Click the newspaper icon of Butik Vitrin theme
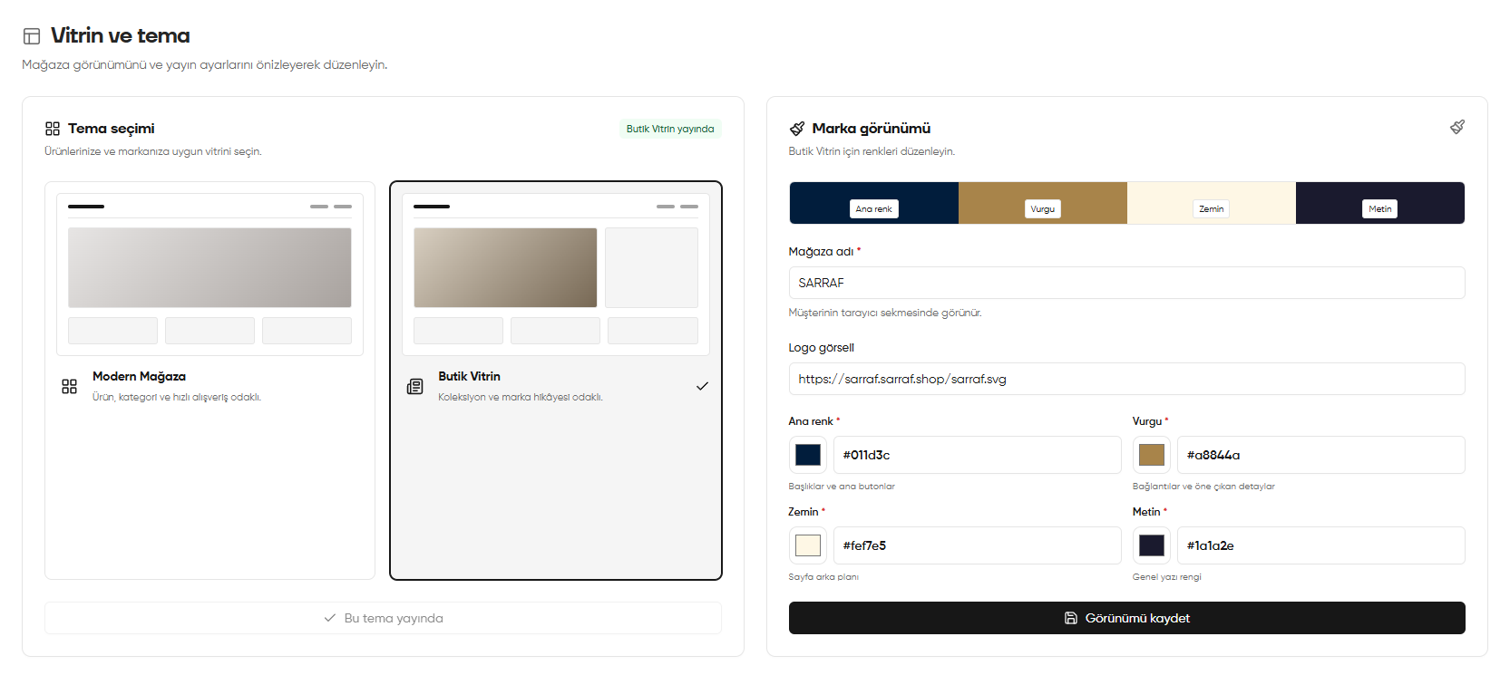This screenshot has height=675, width=1510. [x=415, y=387]
